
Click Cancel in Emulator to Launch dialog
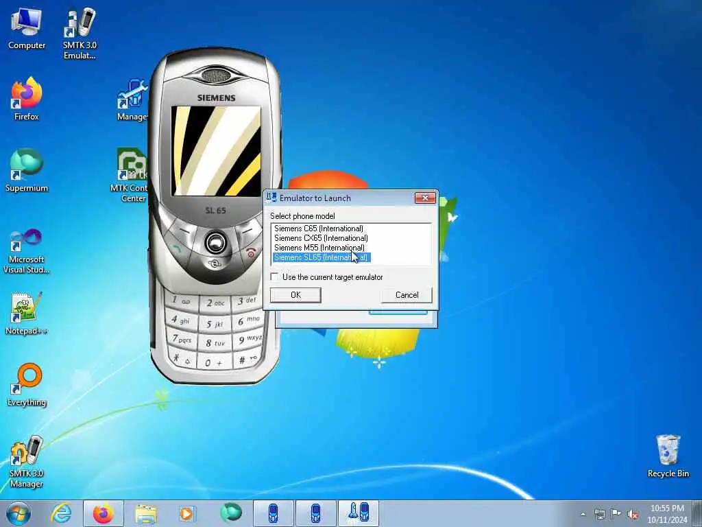(407, 295)
